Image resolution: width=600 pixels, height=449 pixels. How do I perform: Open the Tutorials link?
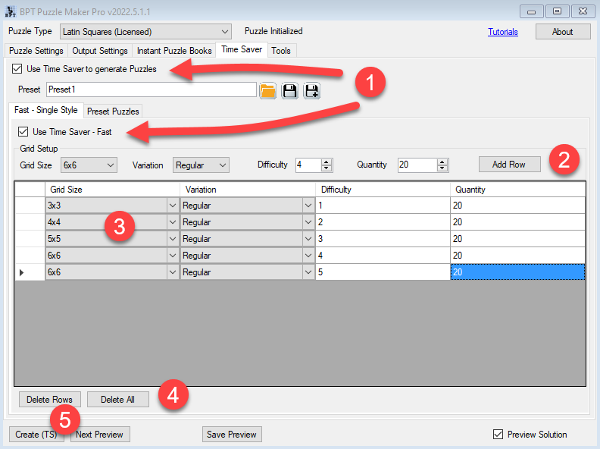tap(503, 32)
